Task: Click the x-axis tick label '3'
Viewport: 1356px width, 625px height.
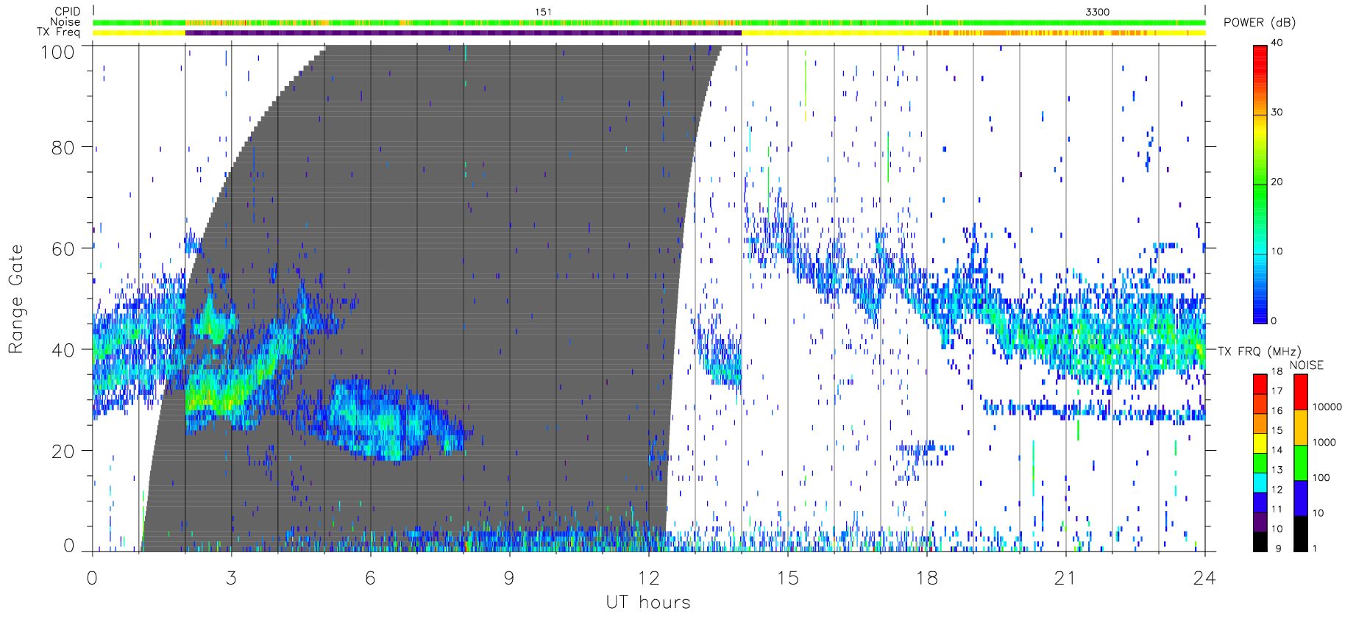Action: click(x=231, y=578)
